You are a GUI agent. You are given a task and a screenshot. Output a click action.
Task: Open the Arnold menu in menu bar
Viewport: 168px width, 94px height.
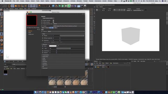[x=104, y=1]
